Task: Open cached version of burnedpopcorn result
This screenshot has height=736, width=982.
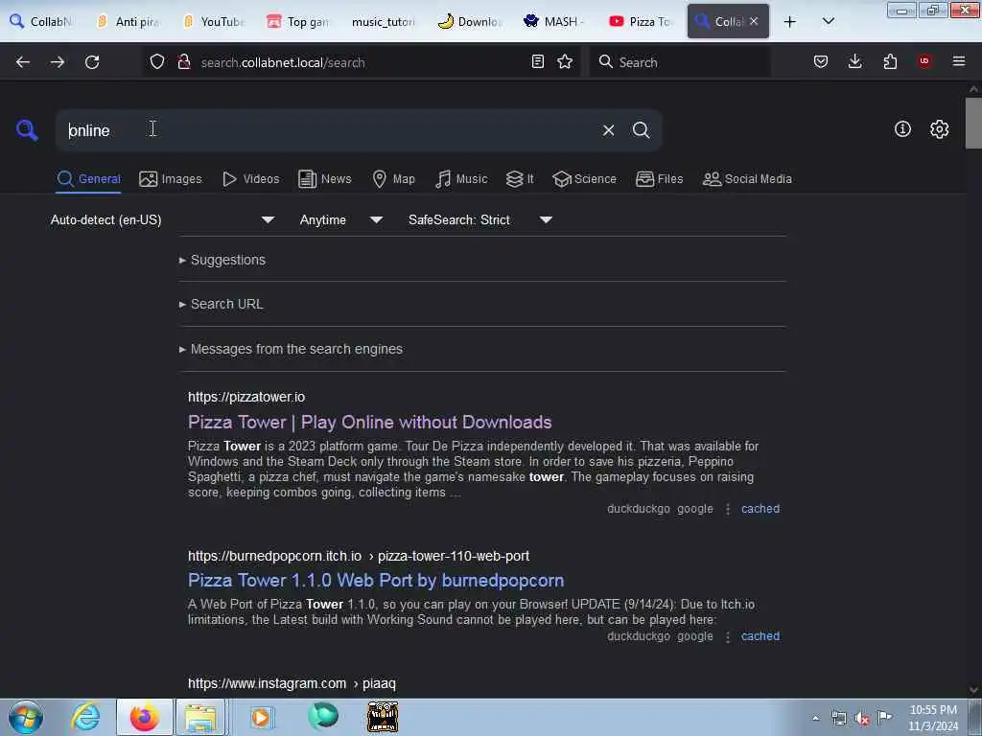Action: point(760,636)
